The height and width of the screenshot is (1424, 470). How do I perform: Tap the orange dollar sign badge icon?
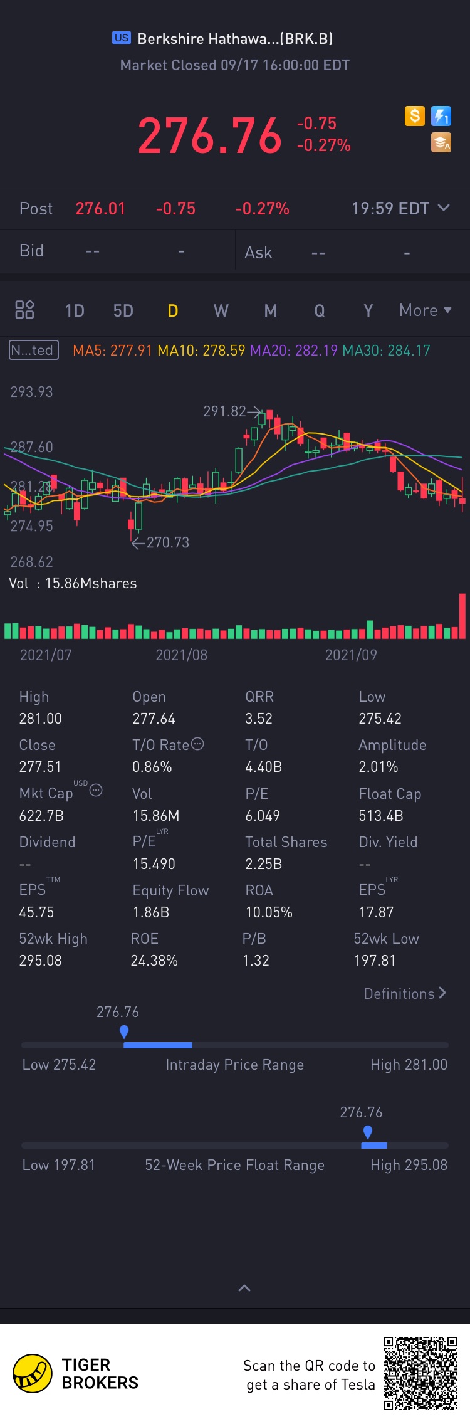click(415, 116)
